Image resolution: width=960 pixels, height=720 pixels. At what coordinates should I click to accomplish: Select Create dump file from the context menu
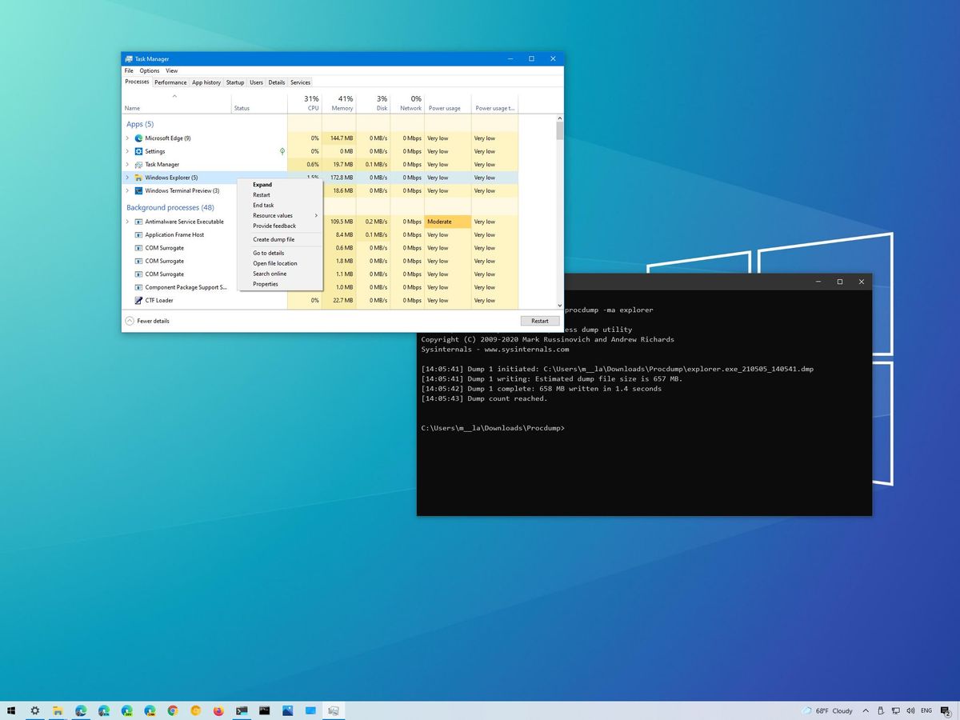click(274, 239)
